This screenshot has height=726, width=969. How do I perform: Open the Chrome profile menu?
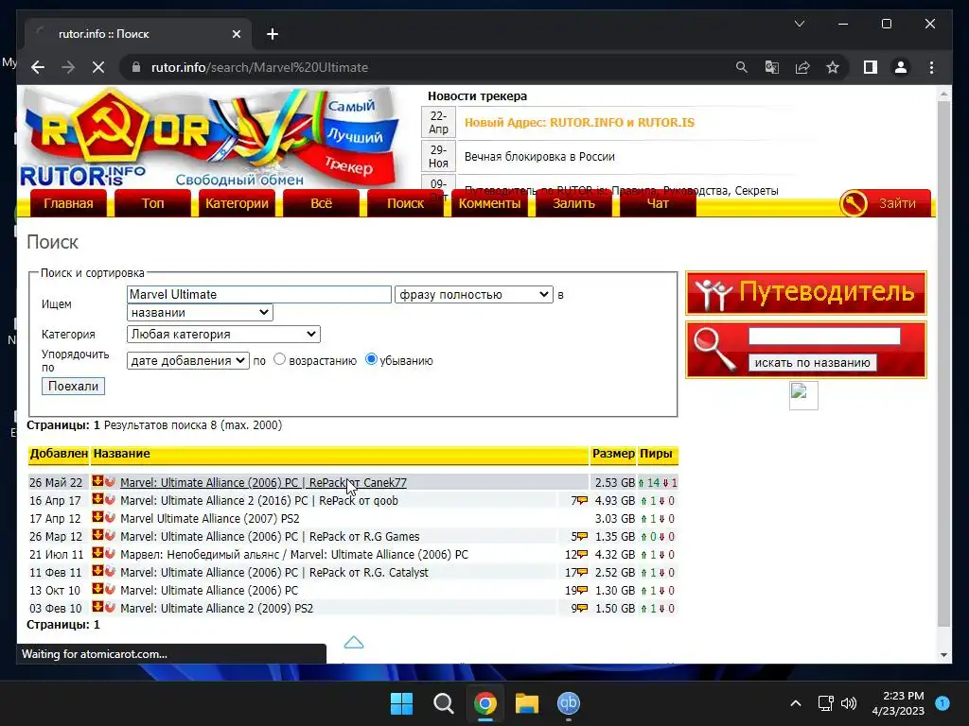pos(901,67)
